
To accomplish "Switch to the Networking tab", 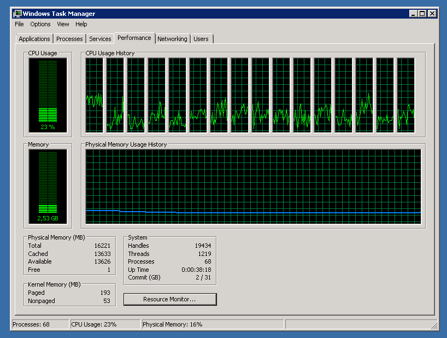I will coord(172,39).
